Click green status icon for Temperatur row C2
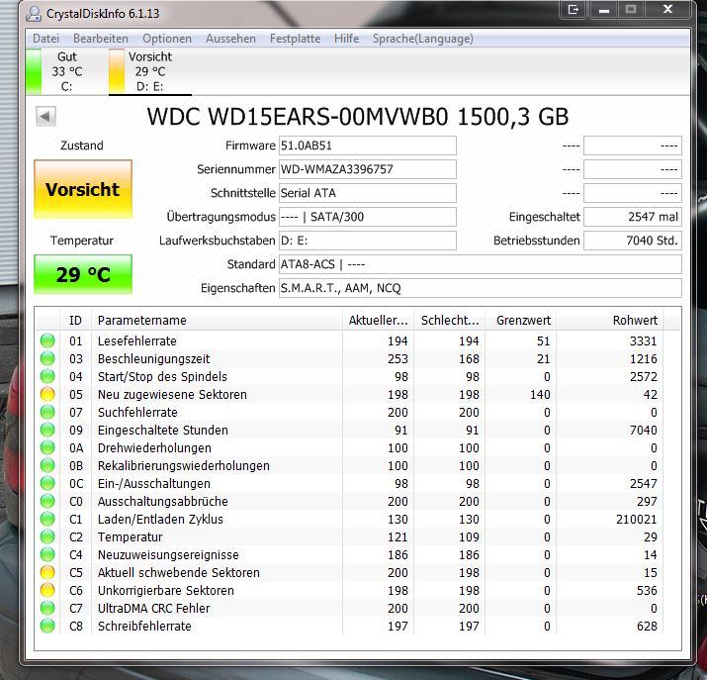This screenshot has width=707, height=680. tap(47, 536)
